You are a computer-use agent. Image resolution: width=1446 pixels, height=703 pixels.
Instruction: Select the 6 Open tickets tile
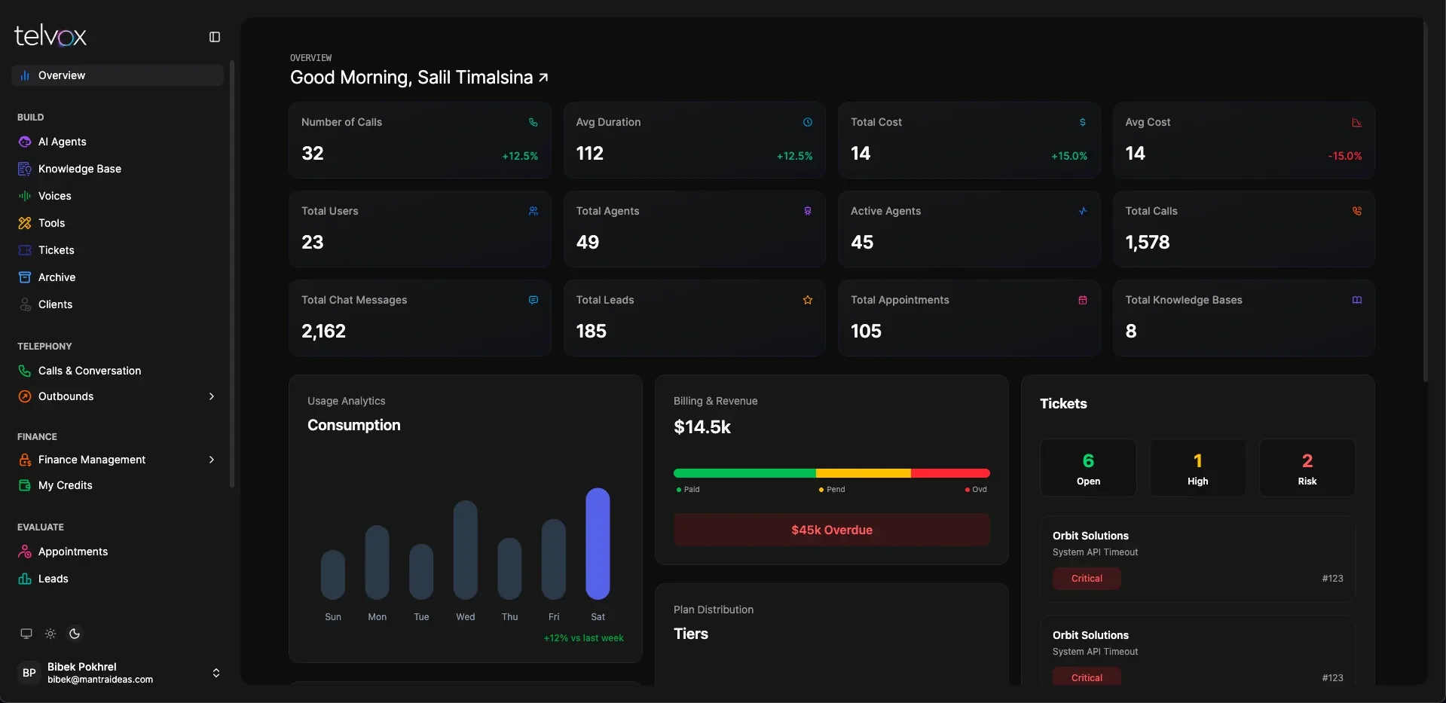click(x=1088, y=468)
